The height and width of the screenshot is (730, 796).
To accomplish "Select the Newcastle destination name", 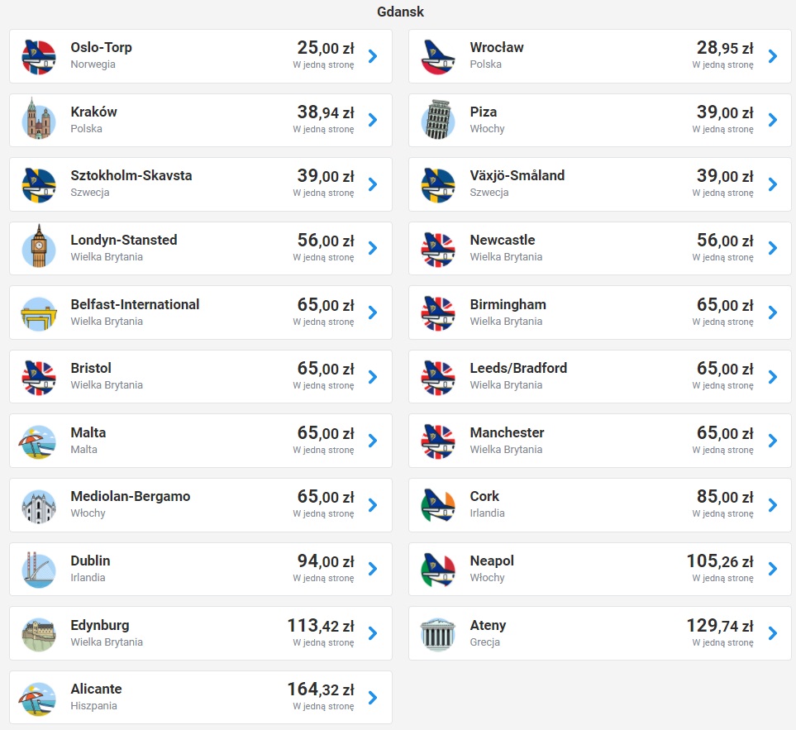I will pyautogui.click(x=502, y=240).
